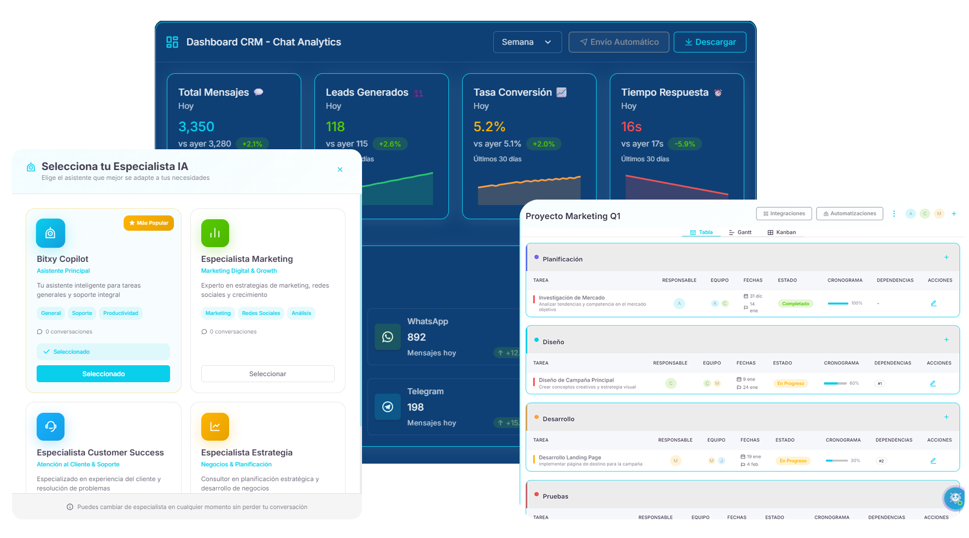The height and width of the screenshot is (538, 969).
Task: Open the floating chatbot assistant icon
Action: pos(955,498)
